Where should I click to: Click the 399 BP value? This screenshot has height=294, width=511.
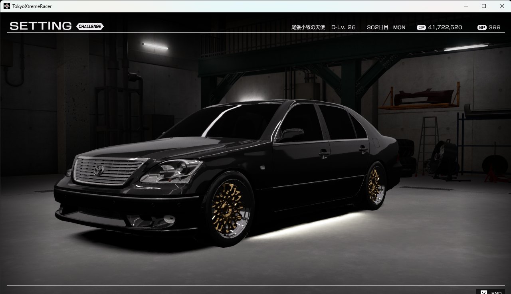[495, 28]
